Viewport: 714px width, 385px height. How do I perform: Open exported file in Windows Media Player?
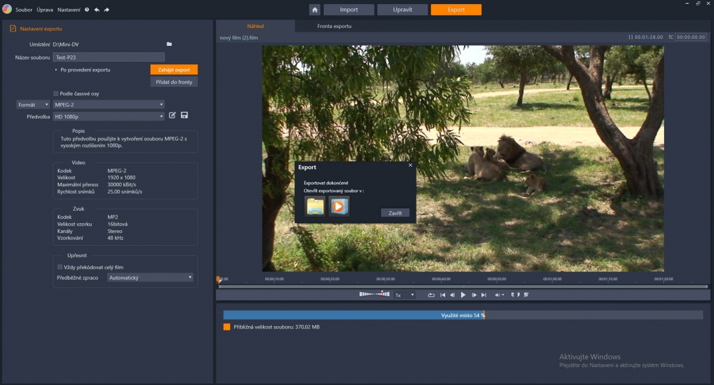339,206
